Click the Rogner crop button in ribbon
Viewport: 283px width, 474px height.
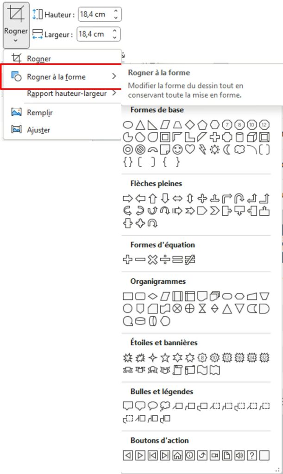click(x=16, y=16)
